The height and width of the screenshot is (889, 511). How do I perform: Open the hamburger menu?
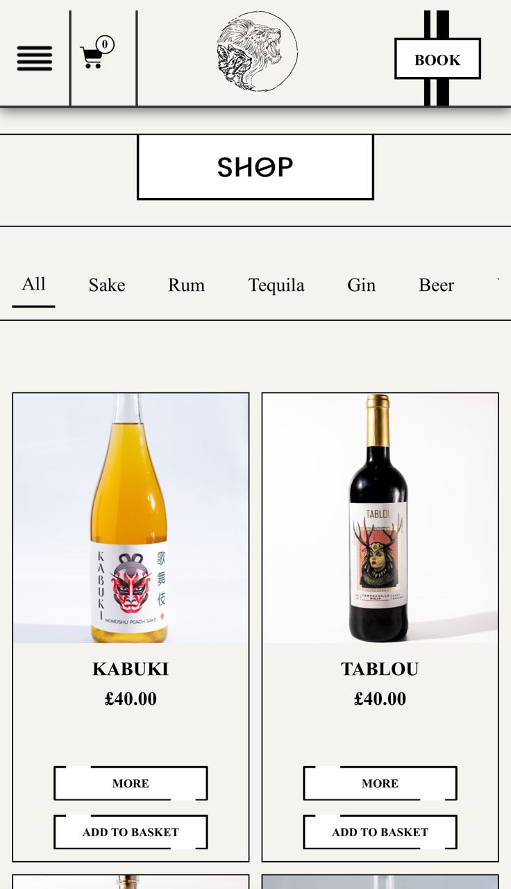(35, 58)
